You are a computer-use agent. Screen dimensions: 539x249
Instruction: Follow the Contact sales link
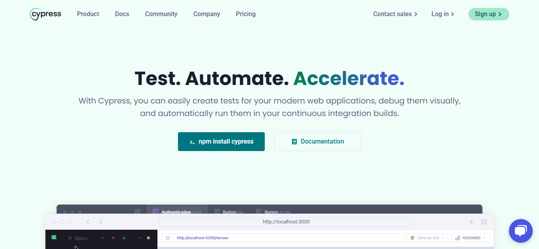[x=395, y=14]
